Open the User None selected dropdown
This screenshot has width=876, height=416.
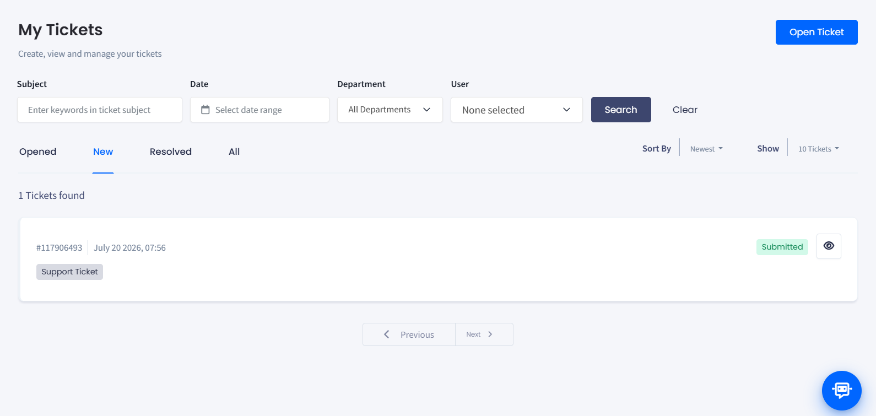(517, 110)
